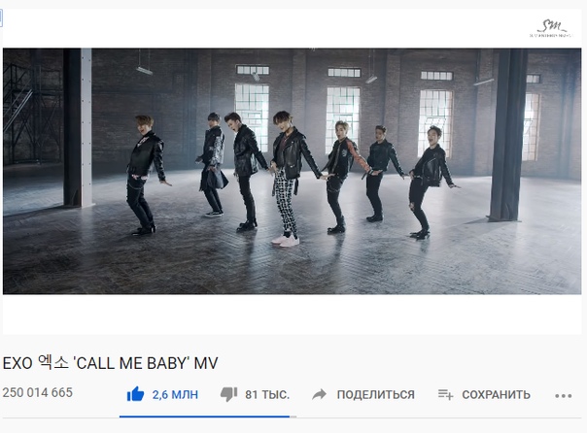The height and width of the screenshot is (433, 587).
Task: Click the 250 014 665 view count
Action: pos(38,392)
